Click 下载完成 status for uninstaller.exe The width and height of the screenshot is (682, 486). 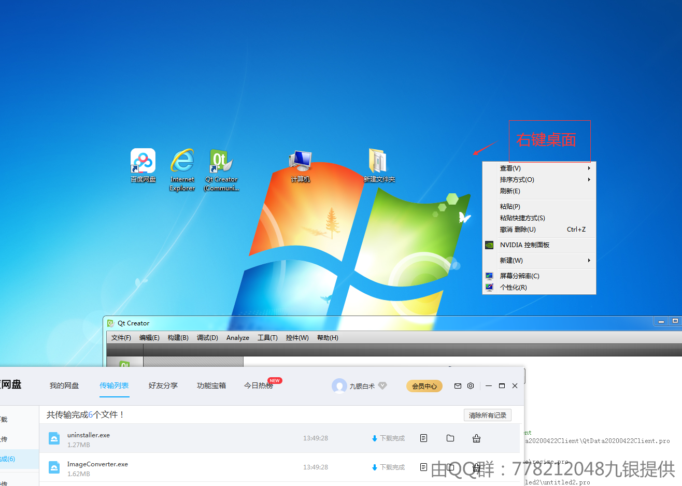point(388,438)
